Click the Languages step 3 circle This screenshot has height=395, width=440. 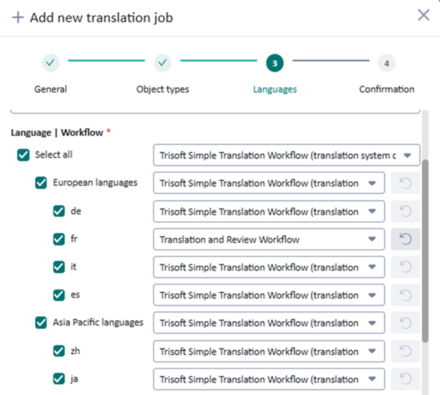[274, 63]
